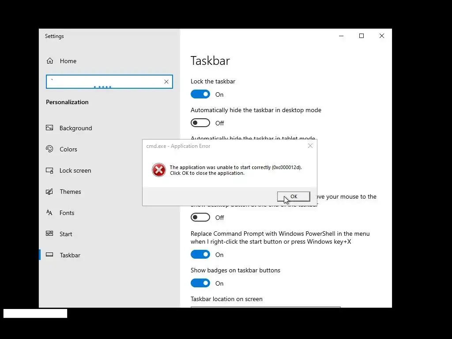The width and height of the screenshot is (452, 339).
Task: Close the Settings window
Action: [x=382, y=36]
